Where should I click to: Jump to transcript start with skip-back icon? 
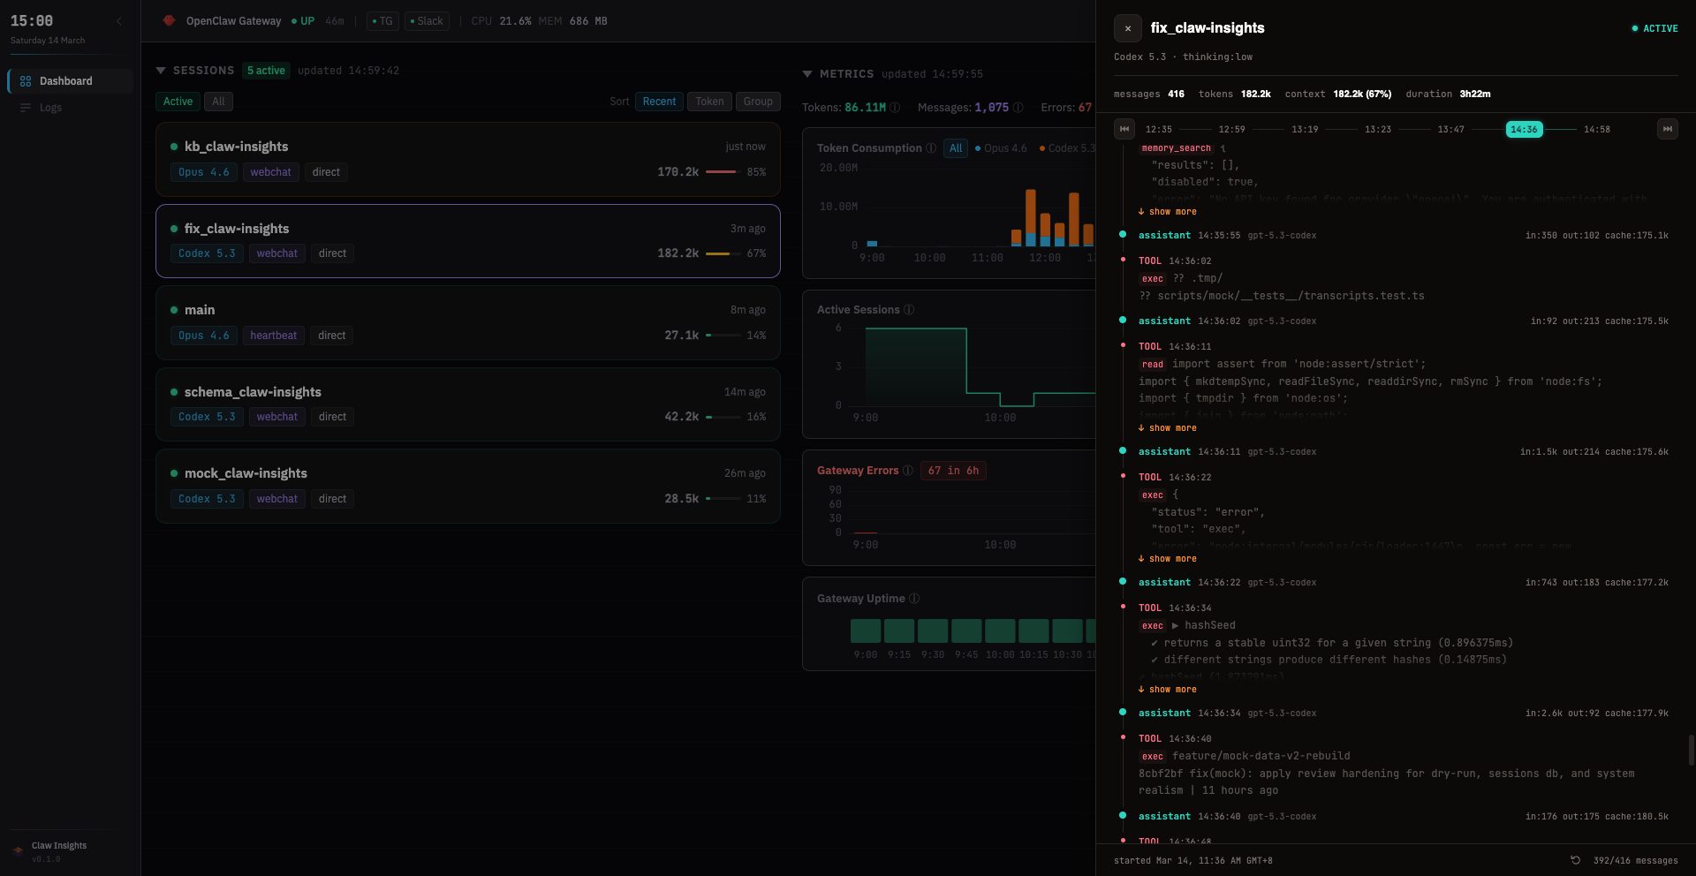1124,129
